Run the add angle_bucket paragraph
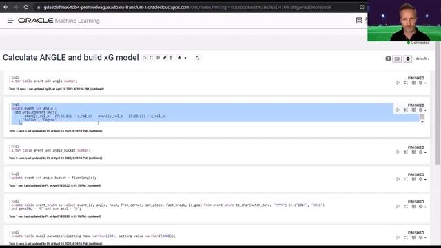441x248 pixels. coord(398,152)
